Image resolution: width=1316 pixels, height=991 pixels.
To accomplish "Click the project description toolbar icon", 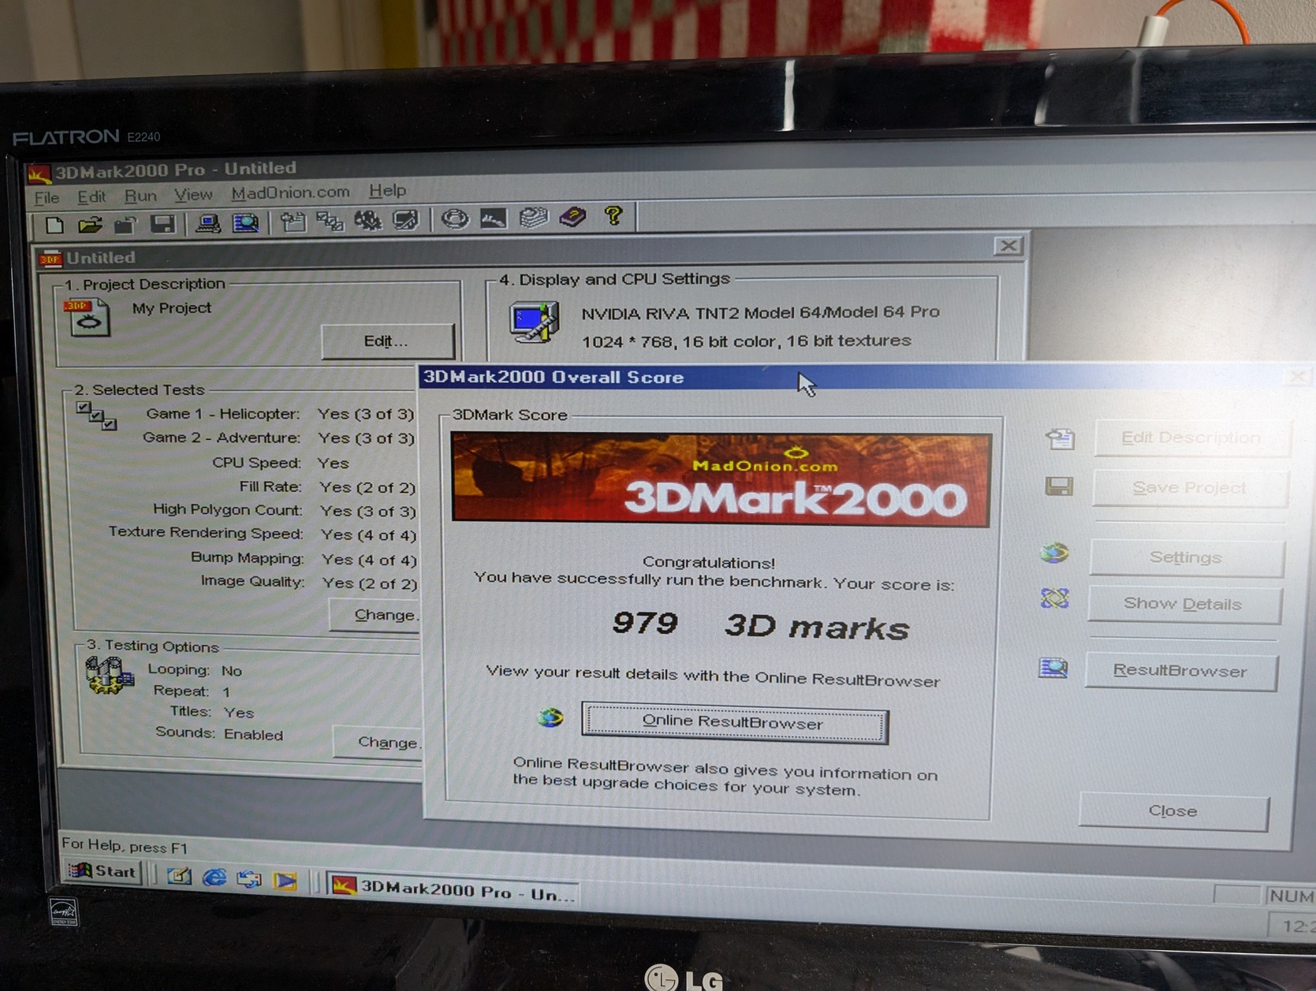I will pyautogui.click(x=293, y=222).
